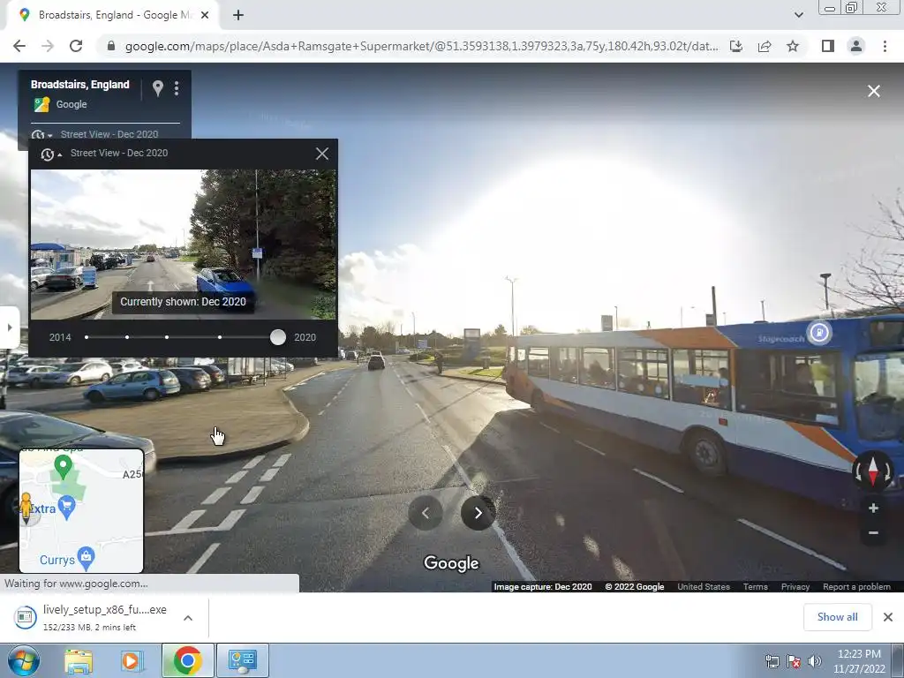904x678 pixels.
Task: Click the Dec 2020 slider handle
Action: [278, 337]
